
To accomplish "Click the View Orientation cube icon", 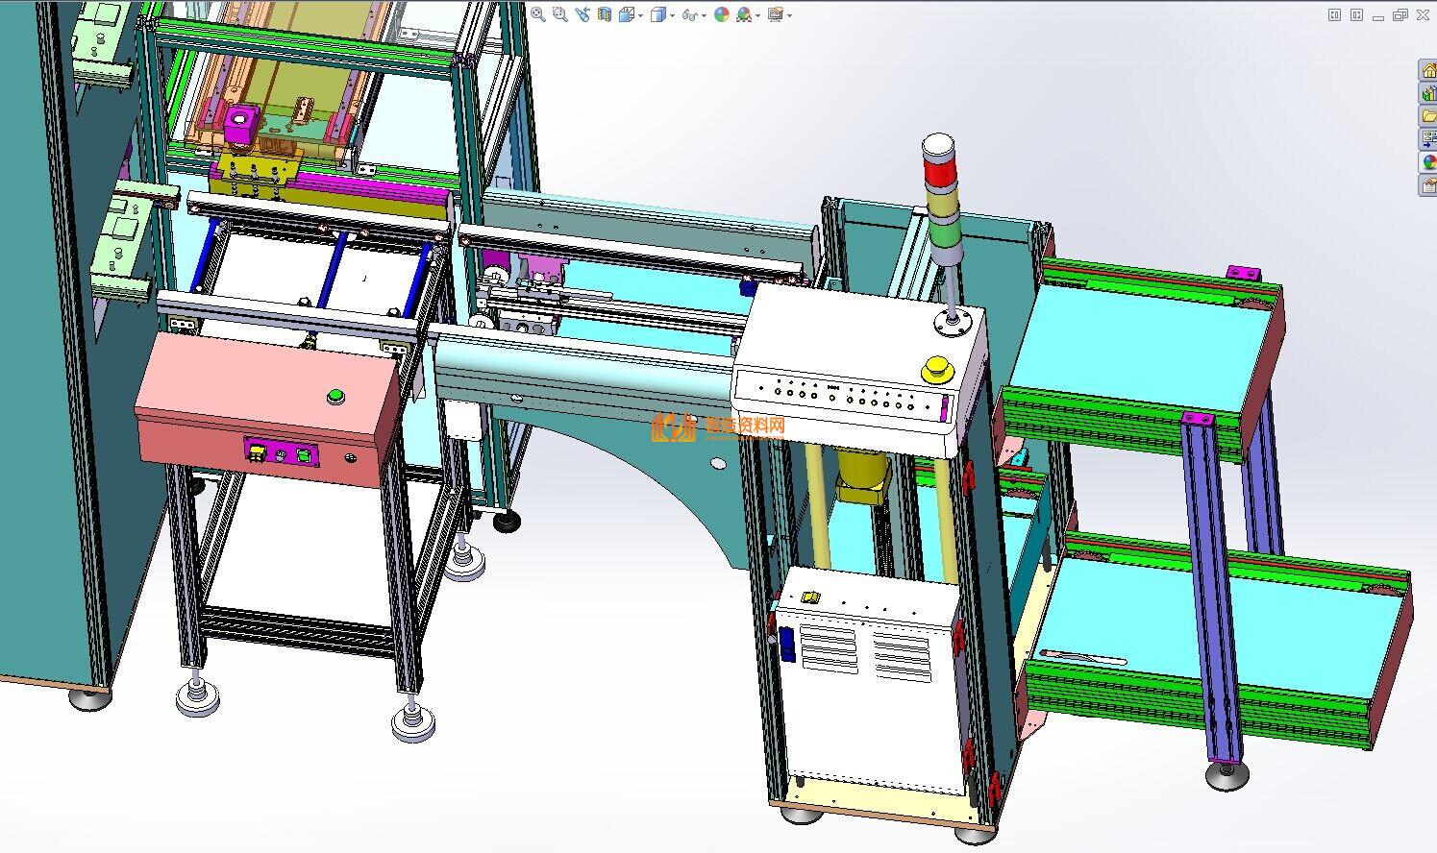I will pyautogui.click(x=627, y=14).
